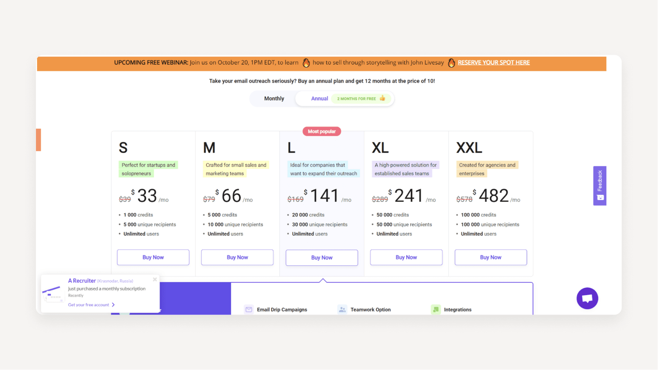Open Reserve Your Spot Here link

pyautogui.click(x=493, y=63)
